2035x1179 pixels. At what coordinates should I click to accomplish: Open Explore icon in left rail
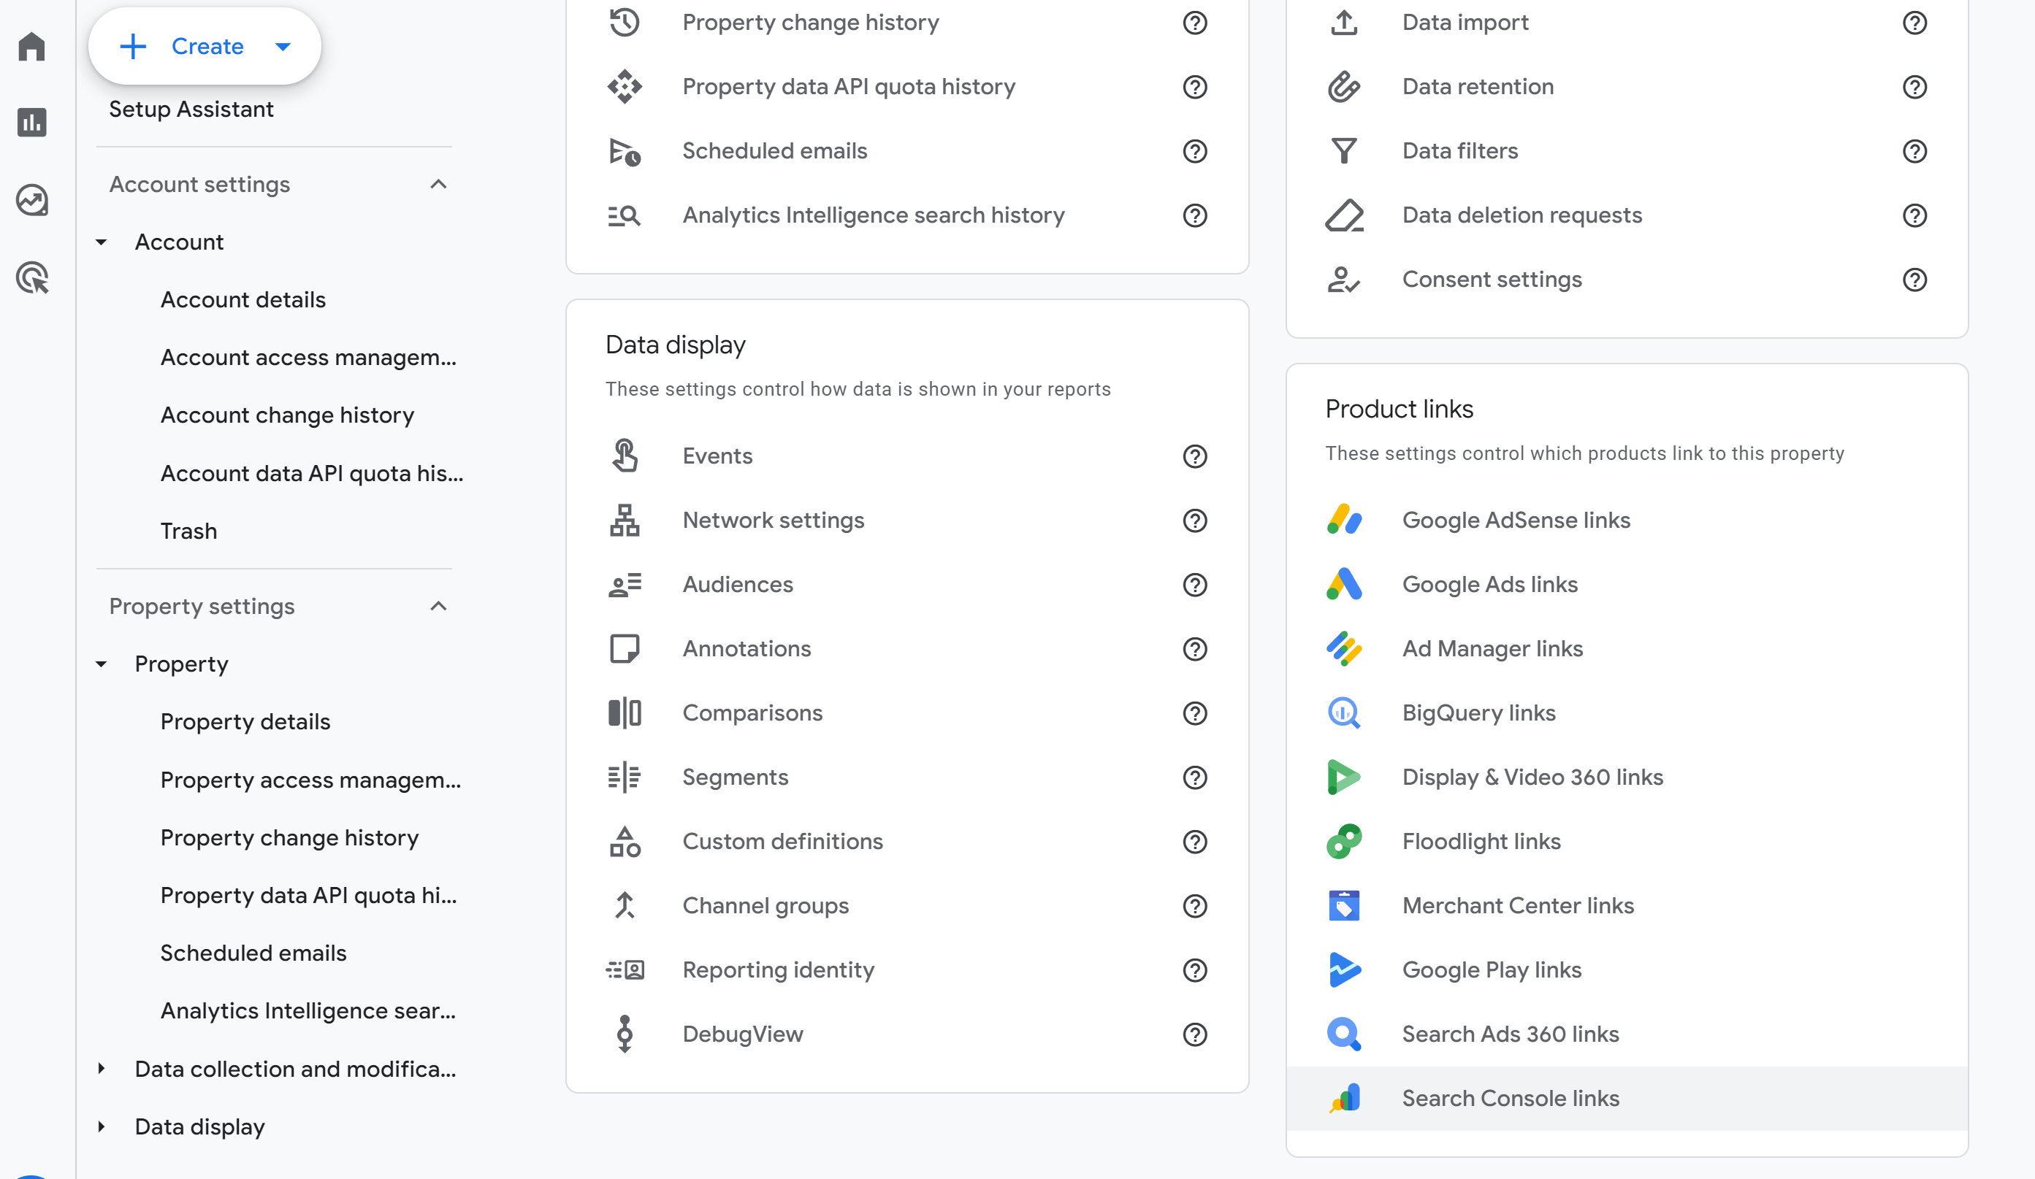click(x=31, y=199)
